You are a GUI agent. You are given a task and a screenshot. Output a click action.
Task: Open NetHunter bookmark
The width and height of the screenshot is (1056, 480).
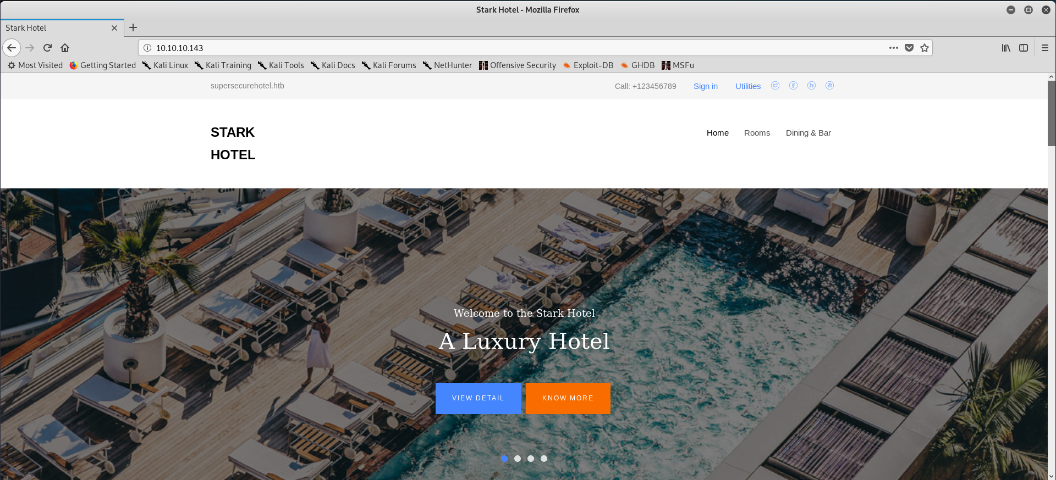(x=447, y=65)
